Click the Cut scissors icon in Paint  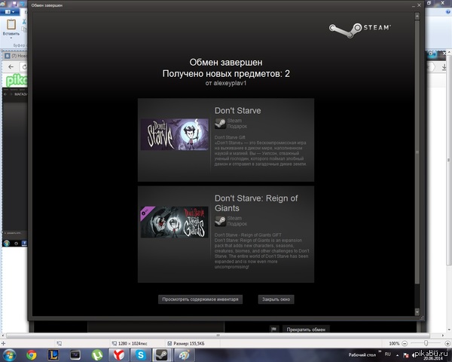point(24,22)
